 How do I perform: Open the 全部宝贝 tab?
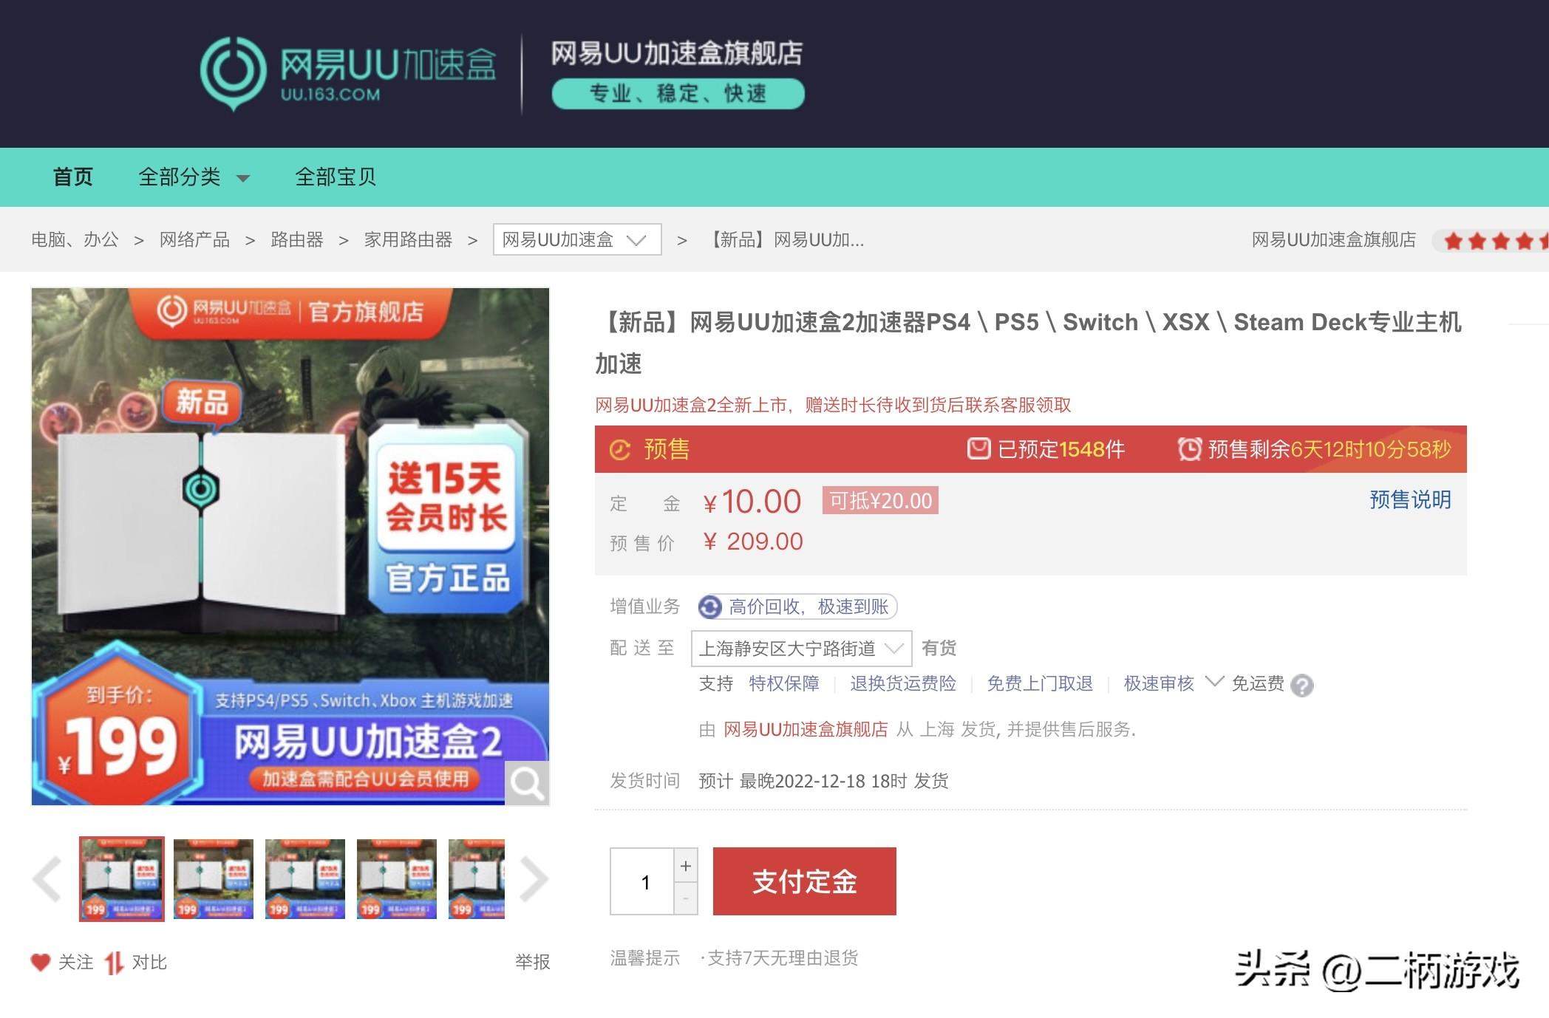coord(336,177)
